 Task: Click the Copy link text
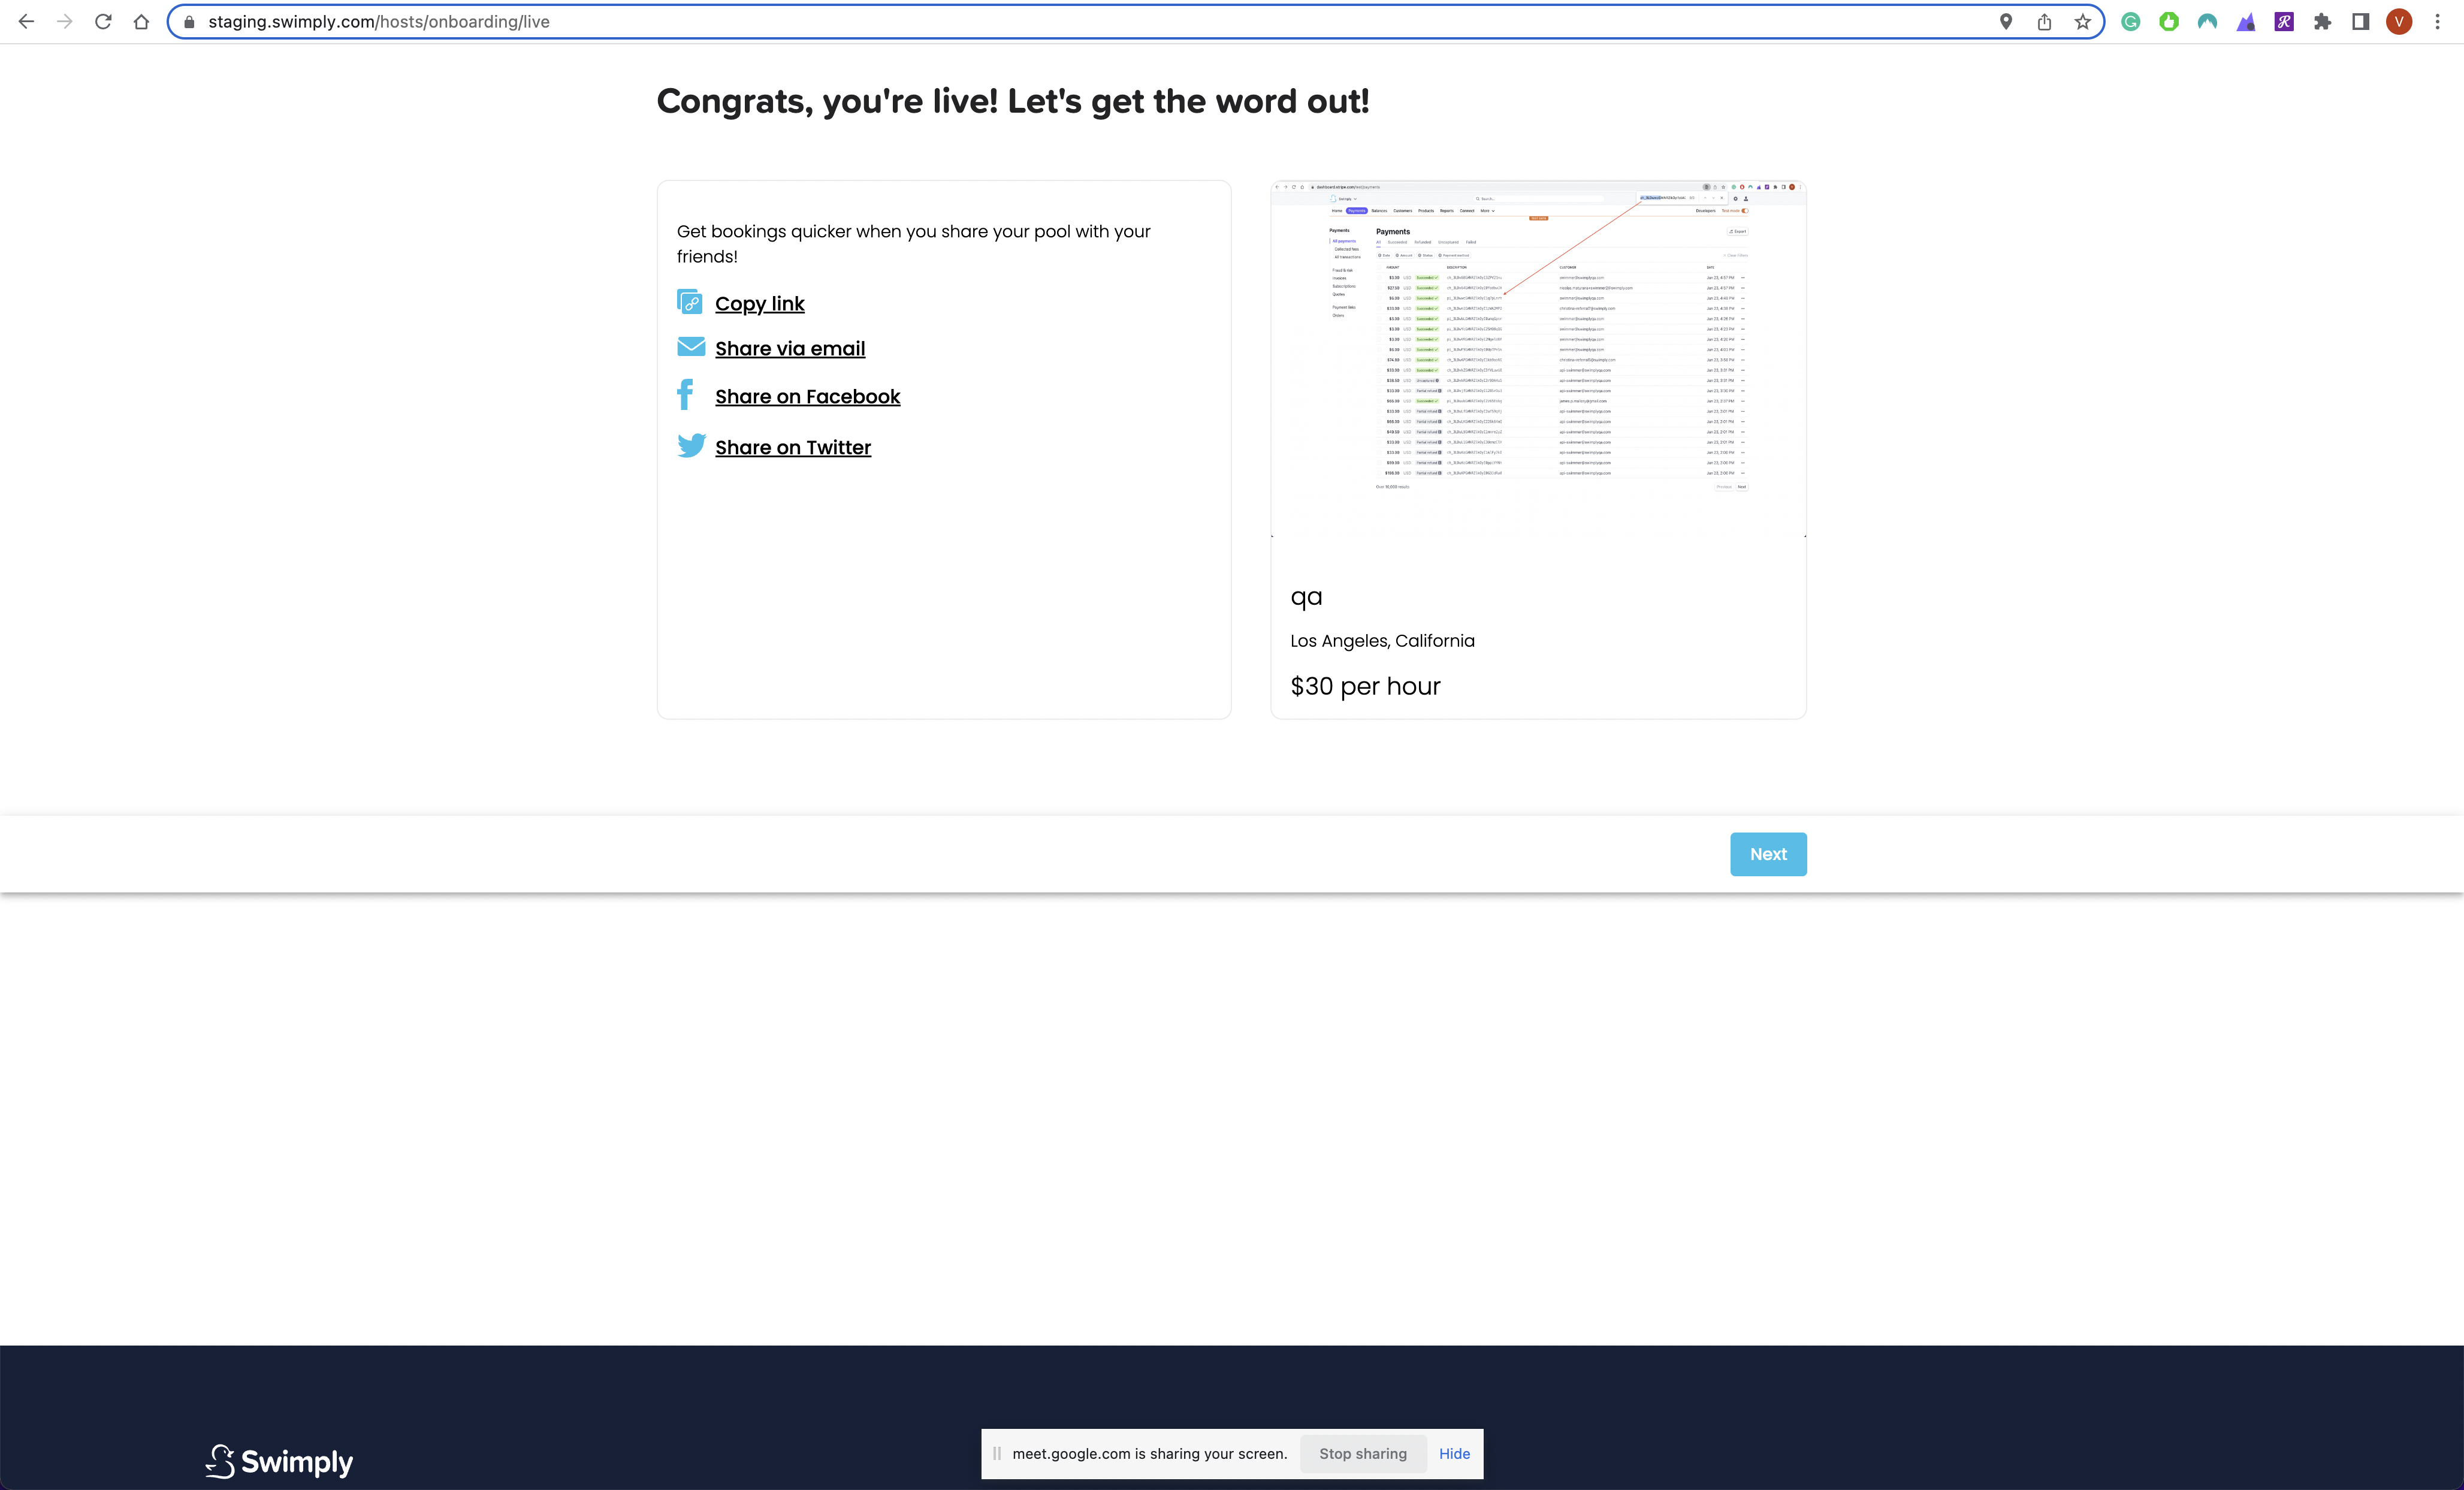(x=759, y=304)
